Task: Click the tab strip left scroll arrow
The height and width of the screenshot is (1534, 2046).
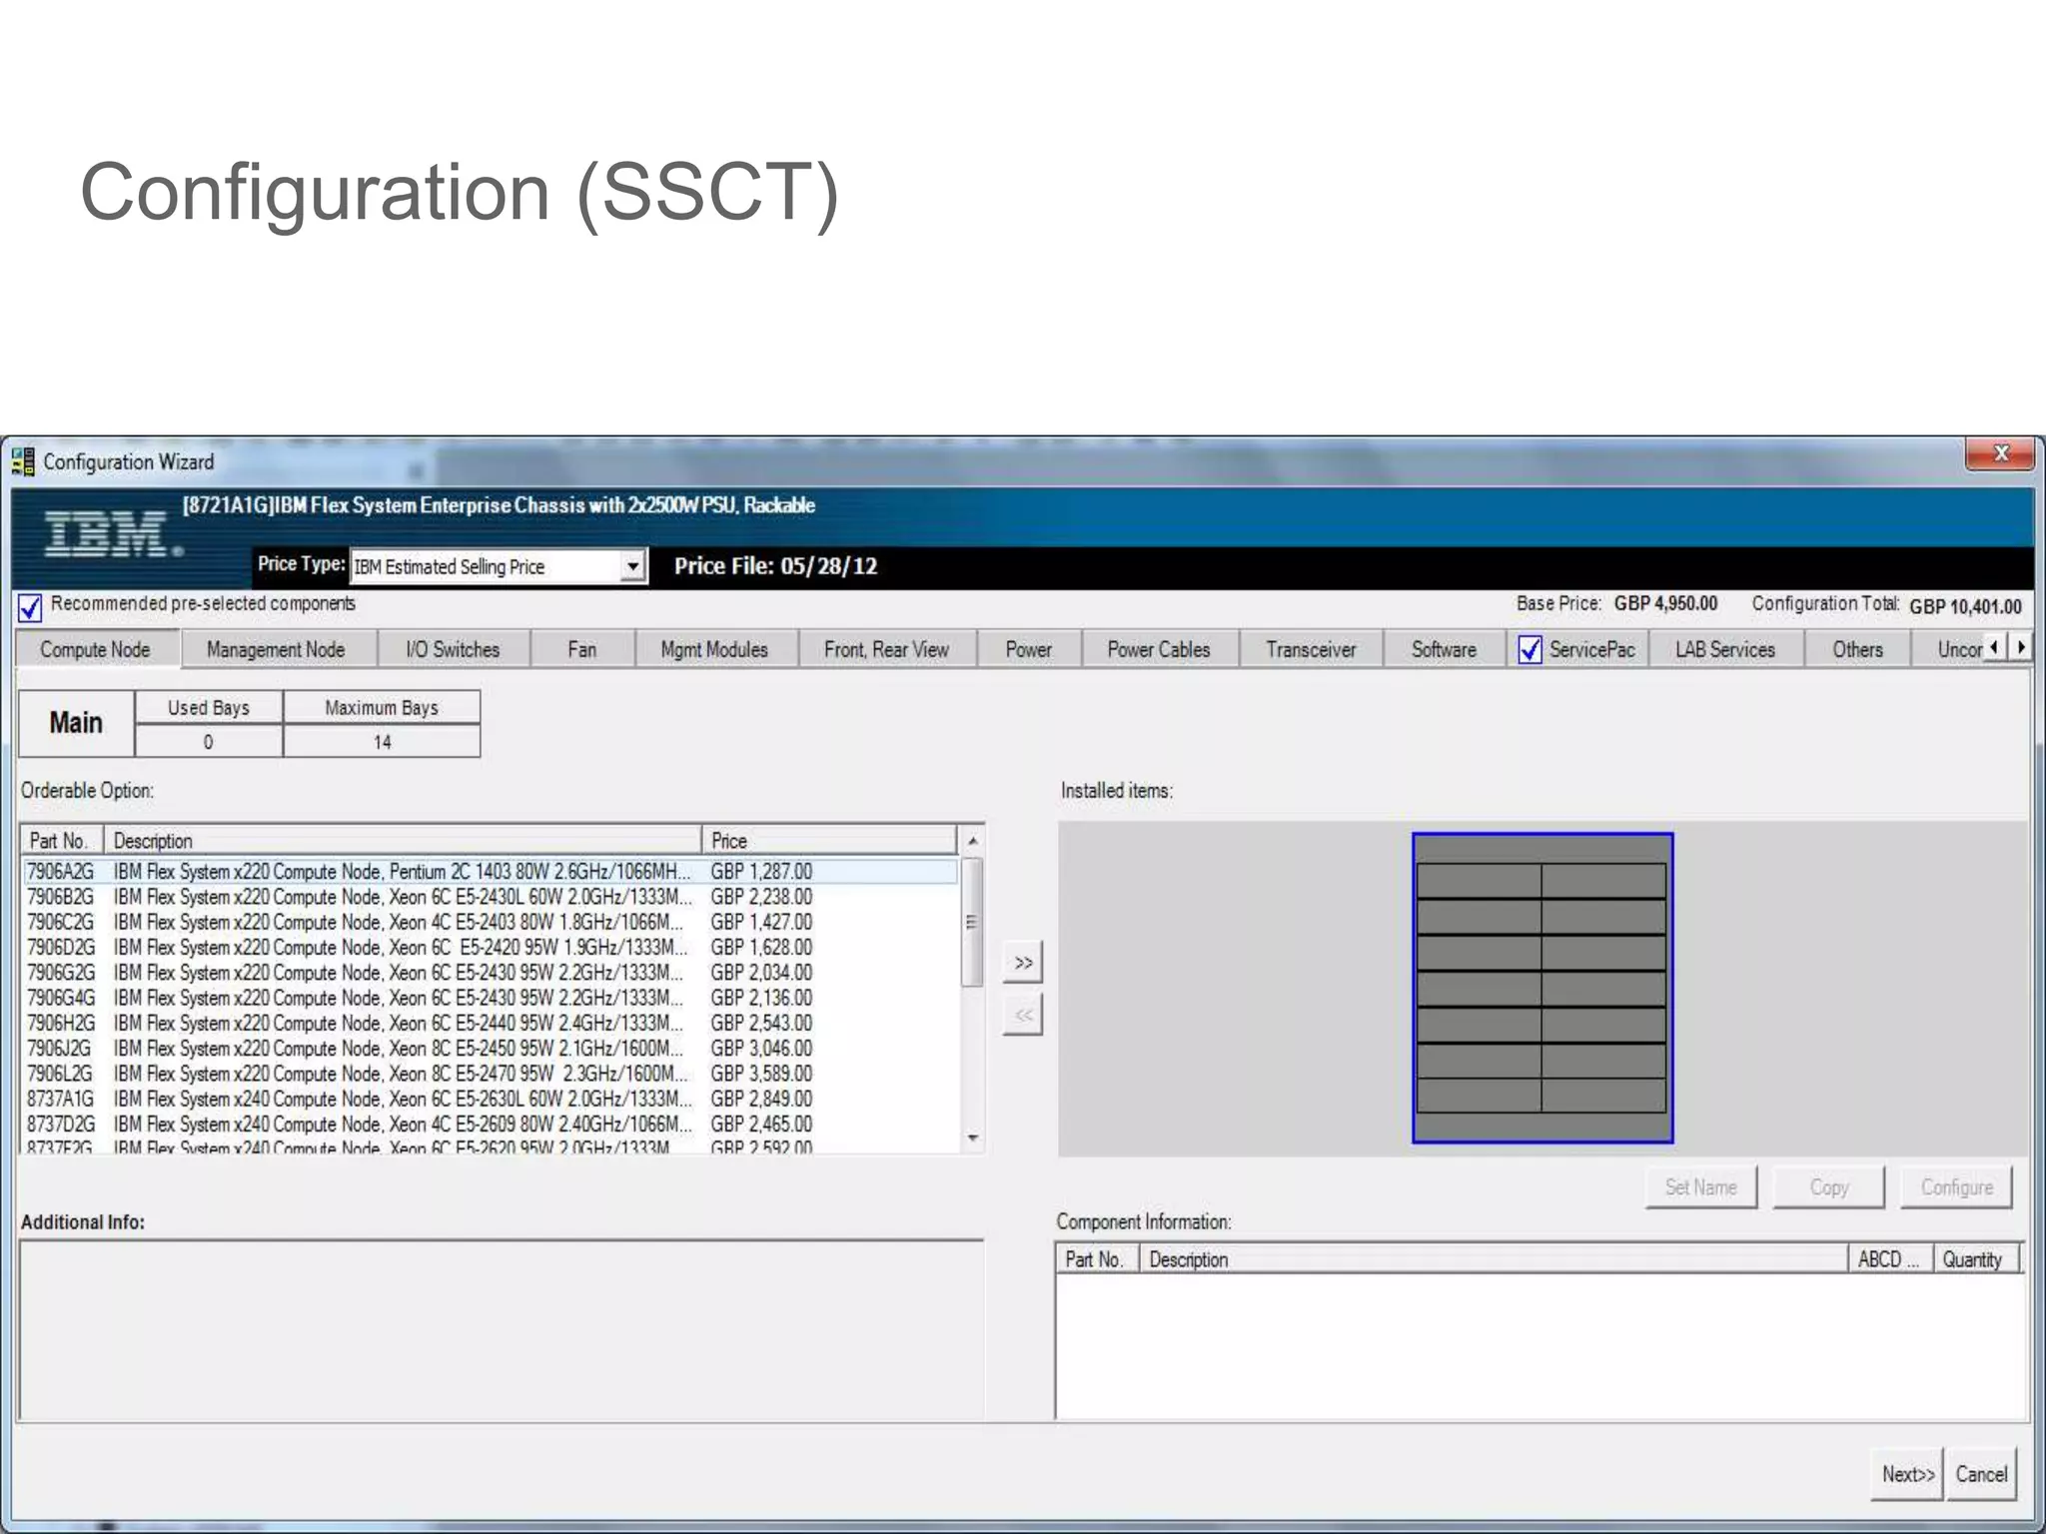Action: click(x=1994, y=647)
